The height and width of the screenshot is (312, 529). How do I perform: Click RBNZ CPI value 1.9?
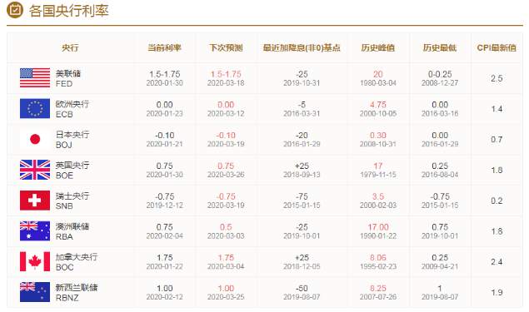(x=497, y=293)
